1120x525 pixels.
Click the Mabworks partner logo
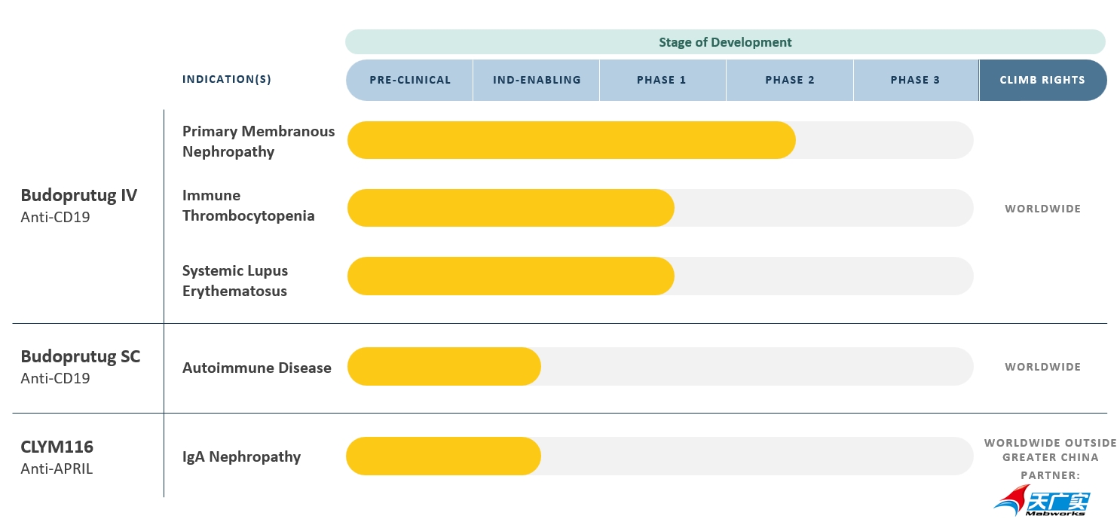(x=1042, y=501)
